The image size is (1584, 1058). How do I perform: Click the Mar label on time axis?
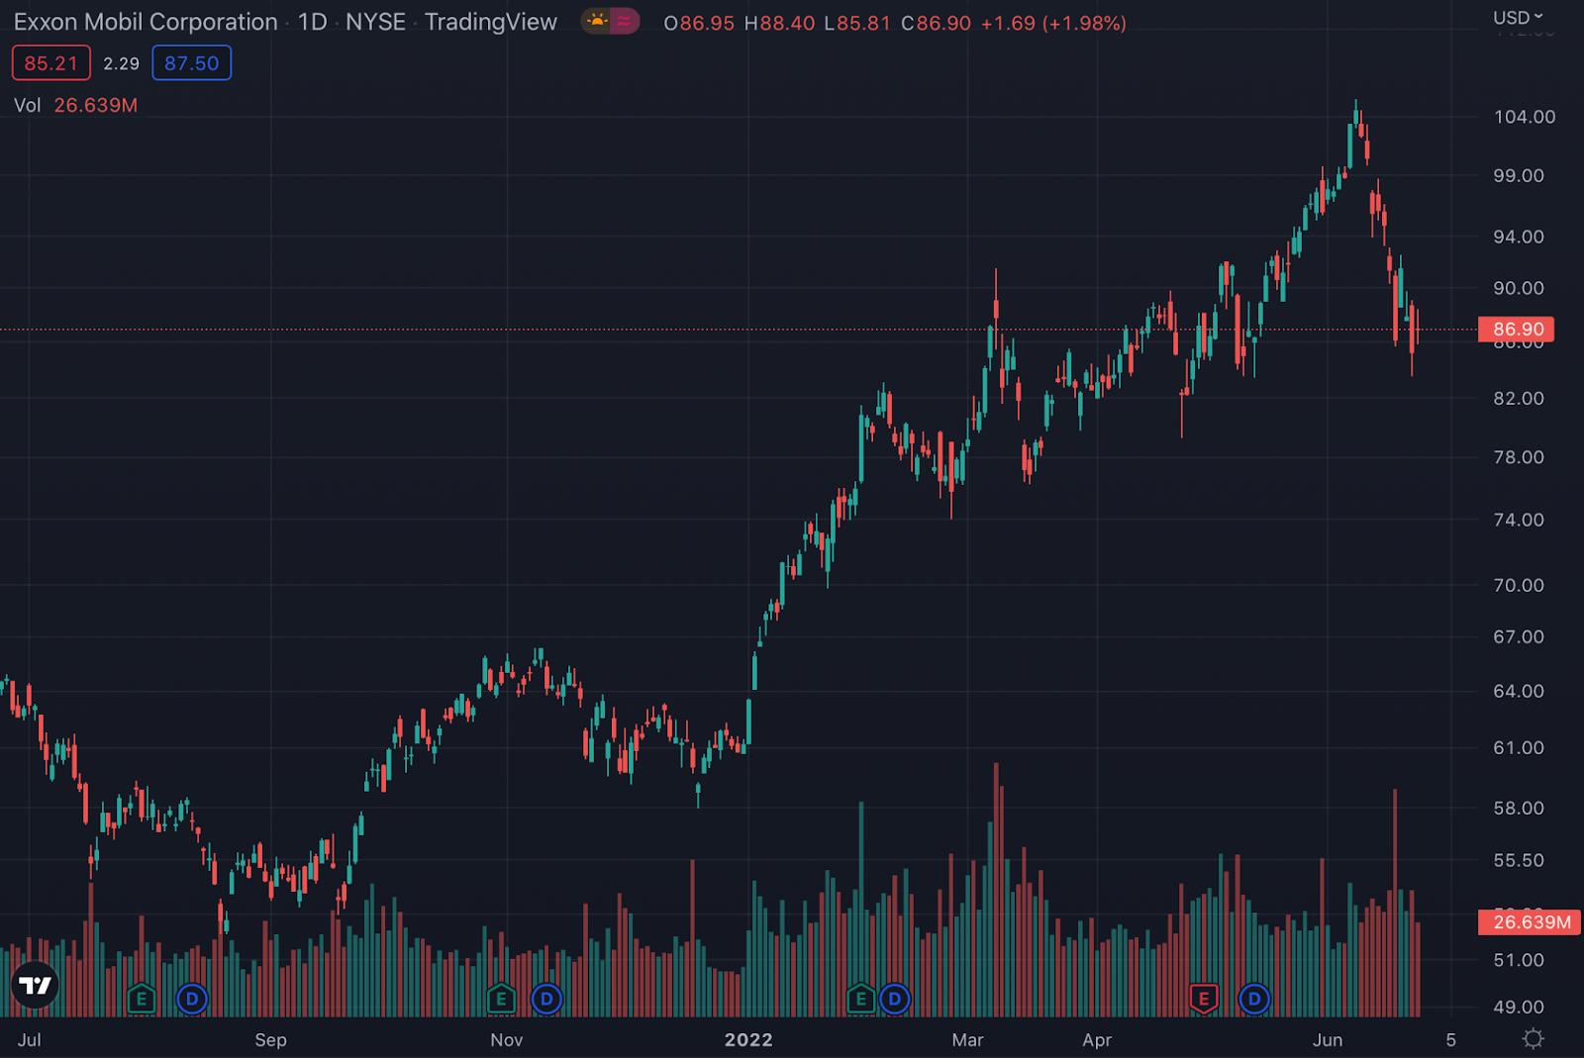pyautogui.click(x=967, y=1039)
